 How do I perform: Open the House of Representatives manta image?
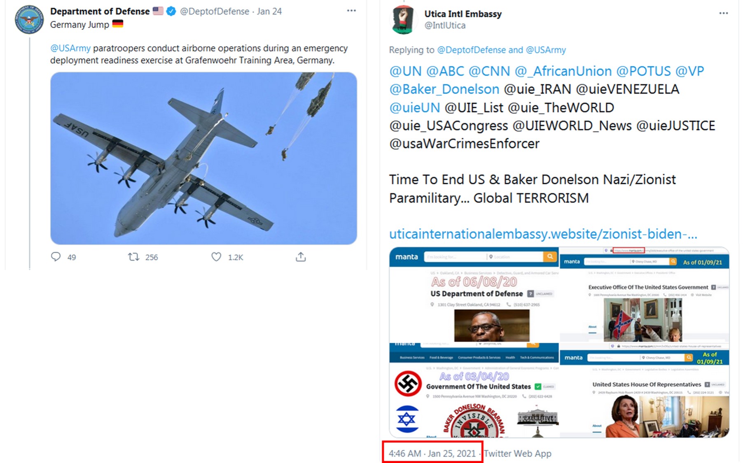pos(645,390)
